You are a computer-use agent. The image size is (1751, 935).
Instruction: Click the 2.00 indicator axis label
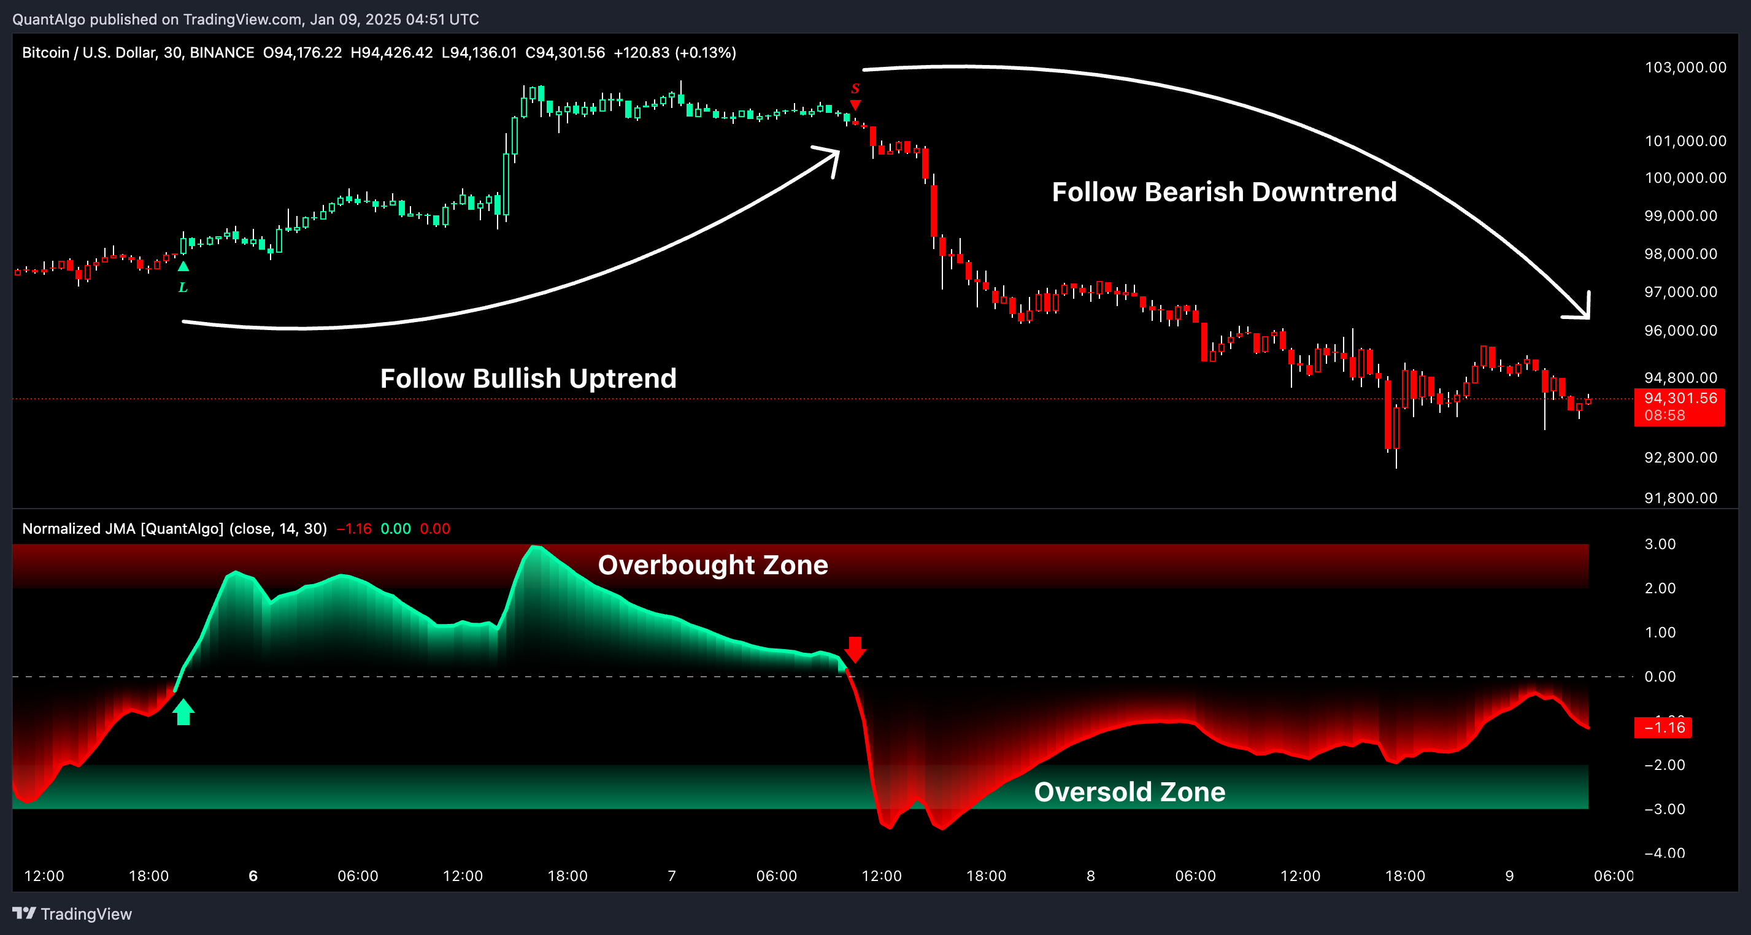point(1660,588)
